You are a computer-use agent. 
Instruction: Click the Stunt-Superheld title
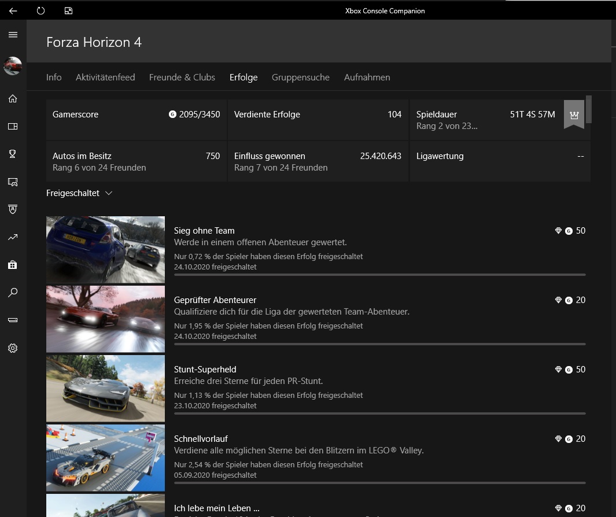pos(205,370)
